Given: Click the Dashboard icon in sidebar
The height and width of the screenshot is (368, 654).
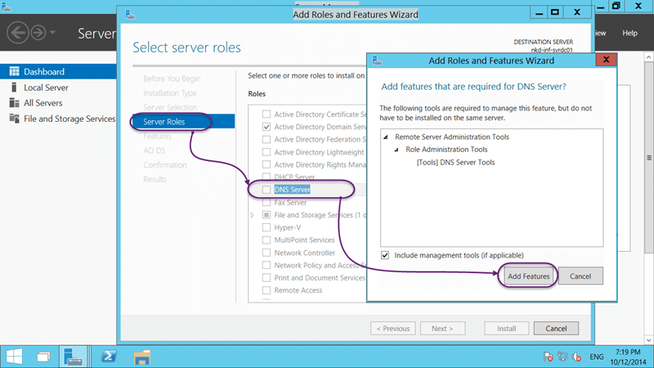Looking at the screenshot, I should pyautogui.click(x=14, y=71).
